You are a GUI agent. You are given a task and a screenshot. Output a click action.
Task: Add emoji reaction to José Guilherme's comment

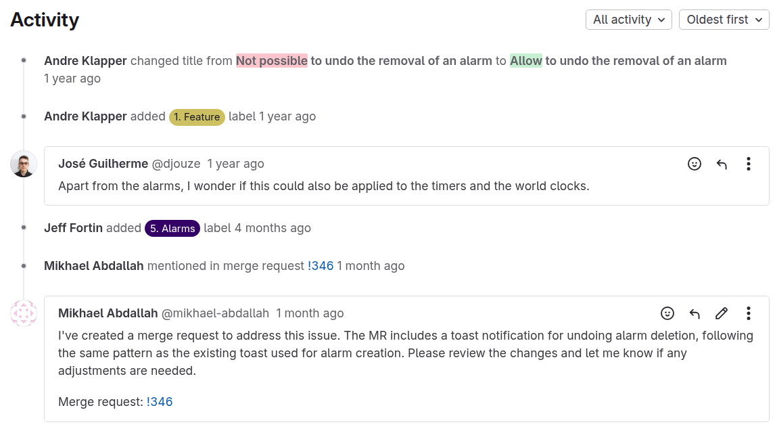pos(694,164)
